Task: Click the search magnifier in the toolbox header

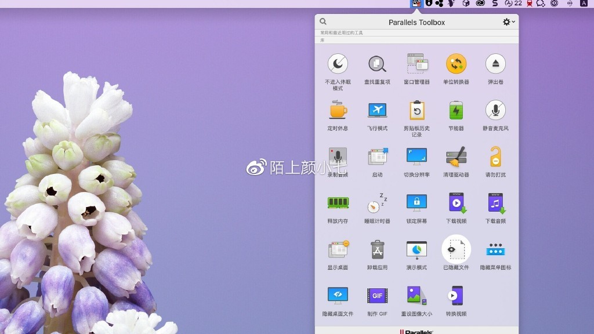Action: (x=323, y=21)
